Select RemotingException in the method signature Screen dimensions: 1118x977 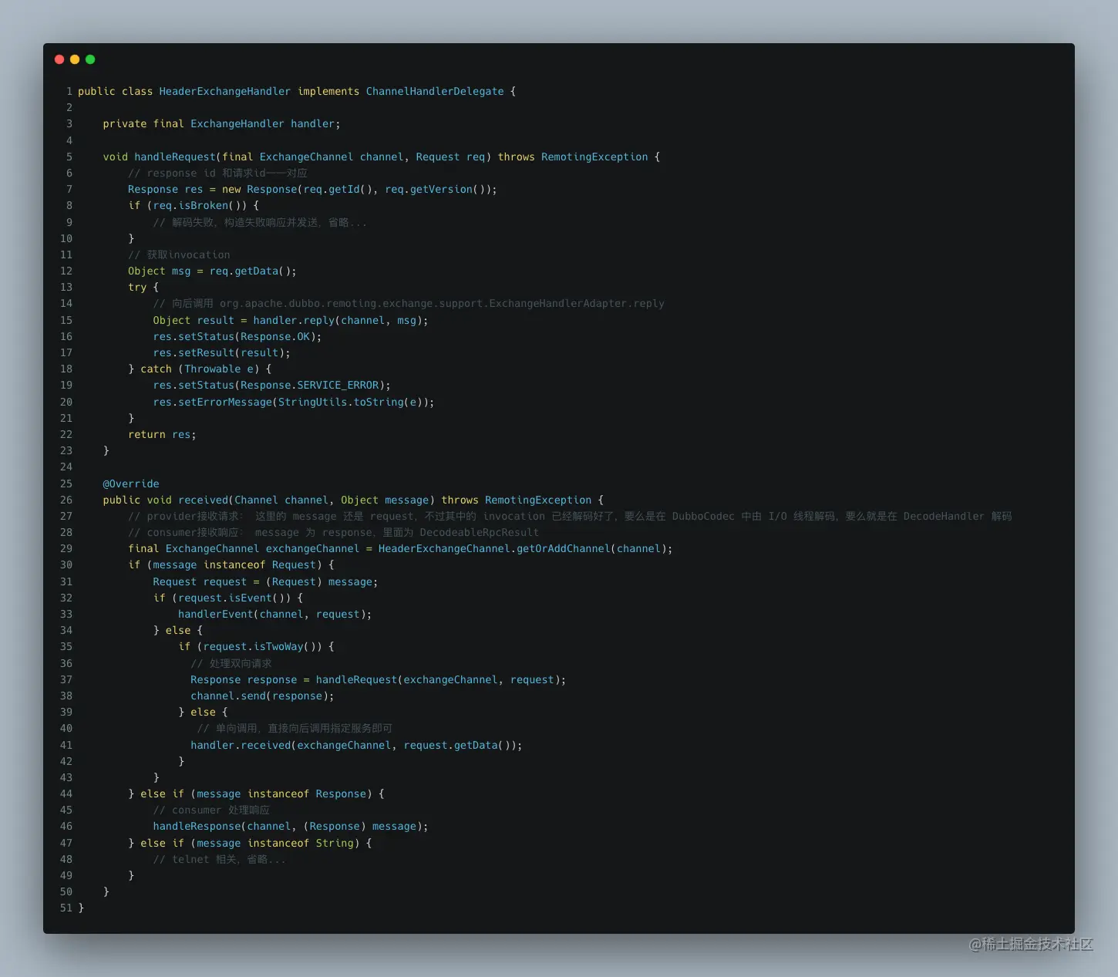click(594, 157)
